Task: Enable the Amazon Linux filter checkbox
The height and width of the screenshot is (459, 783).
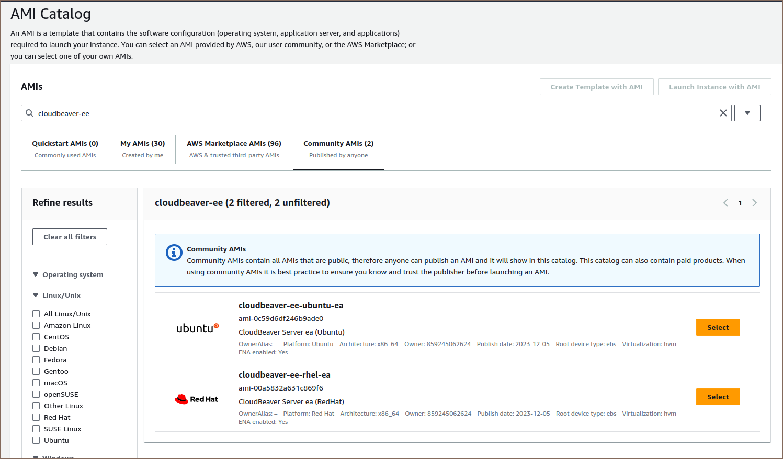Action: [36, 325]
